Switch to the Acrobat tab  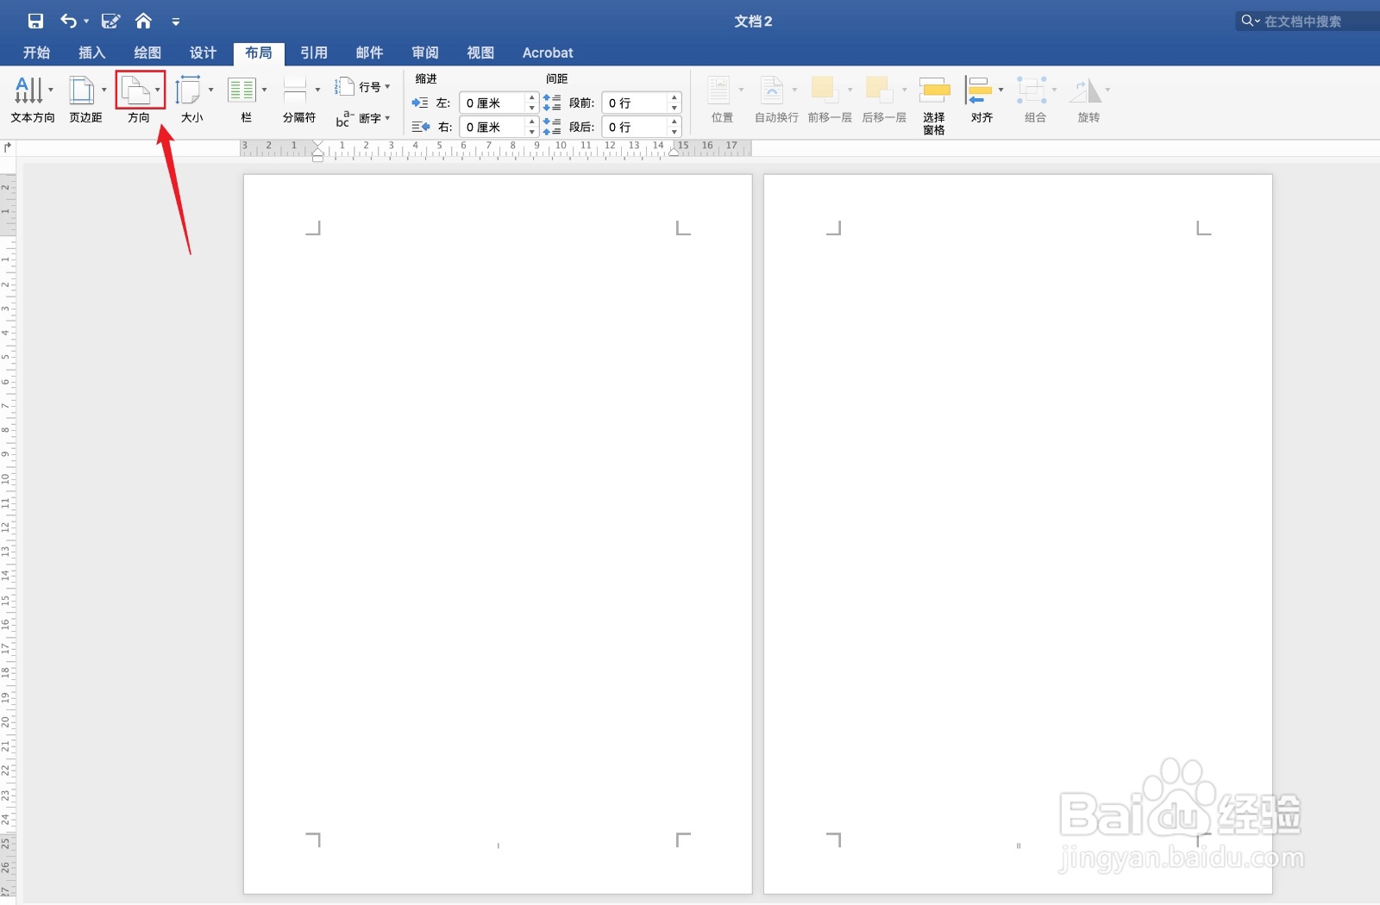(x=548, y=53)
